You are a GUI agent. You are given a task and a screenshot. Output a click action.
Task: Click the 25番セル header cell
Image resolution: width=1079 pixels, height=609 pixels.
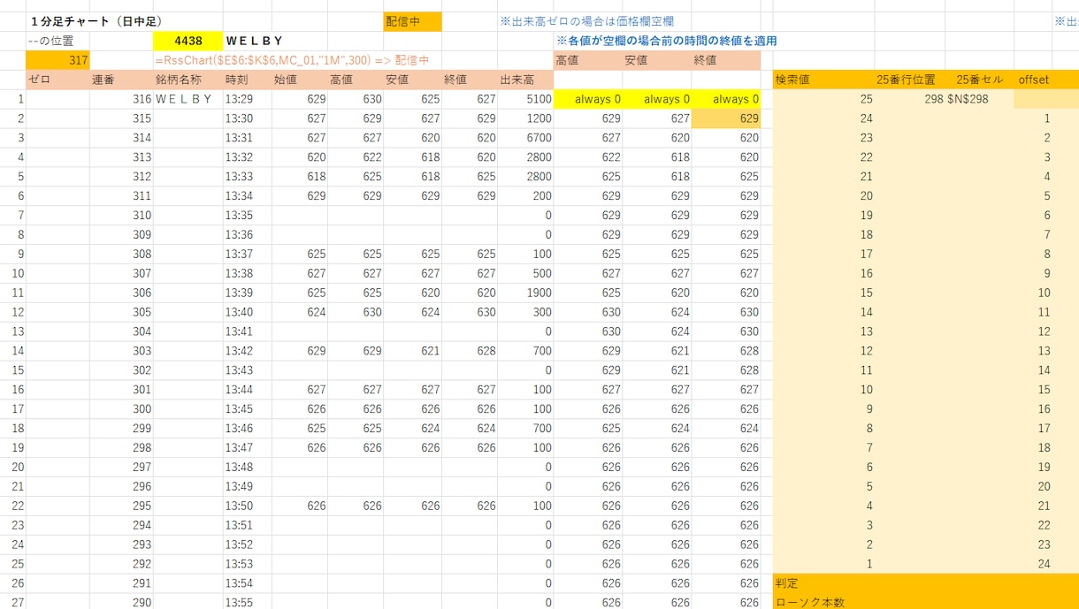point(979,80)
